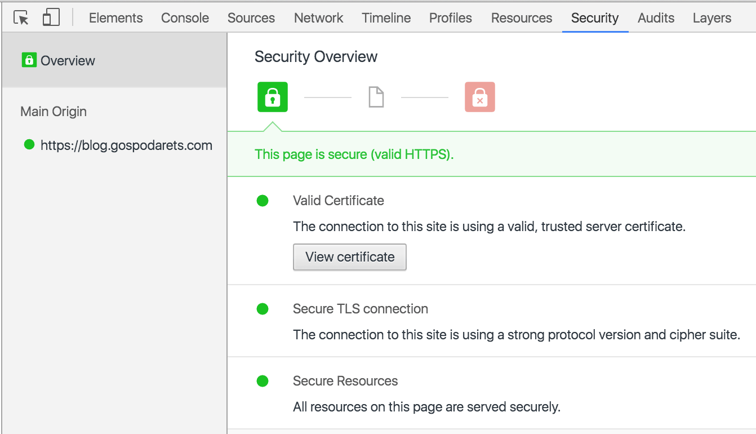Select https://blog.gospodarets.com origin in sidebar
The width and height of the screenshot is (756, 434).
(x=126, y=145)
